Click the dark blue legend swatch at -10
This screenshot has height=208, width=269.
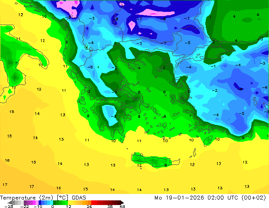coord(40,202)
